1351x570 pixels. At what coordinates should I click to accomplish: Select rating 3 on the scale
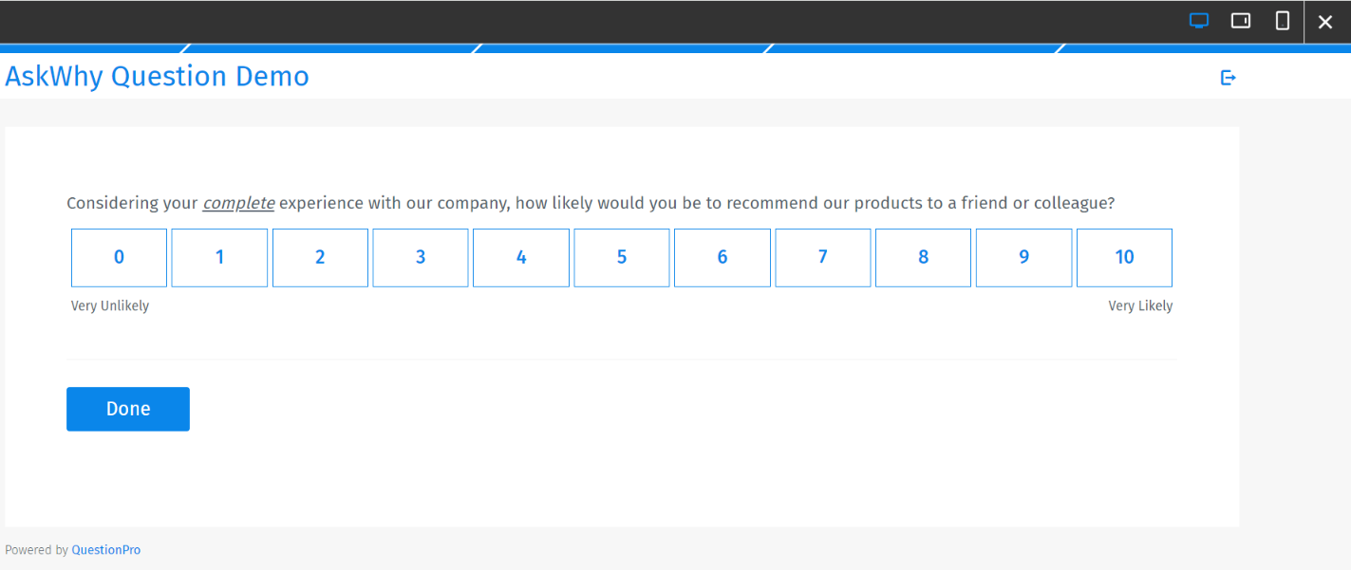point(421,257)
